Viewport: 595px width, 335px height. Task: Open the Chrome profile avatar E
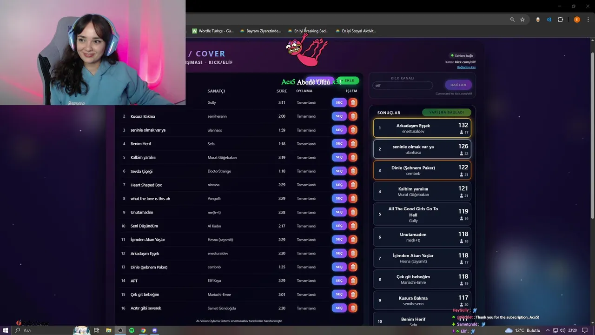pyautogui.click(x=577, y=20)
